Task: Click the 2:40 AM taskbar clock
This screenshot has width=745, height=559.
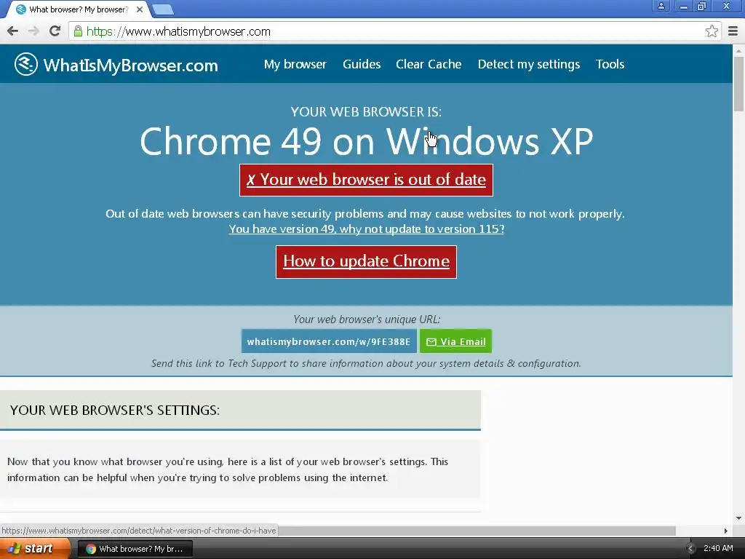Action: tap(718, 549)
